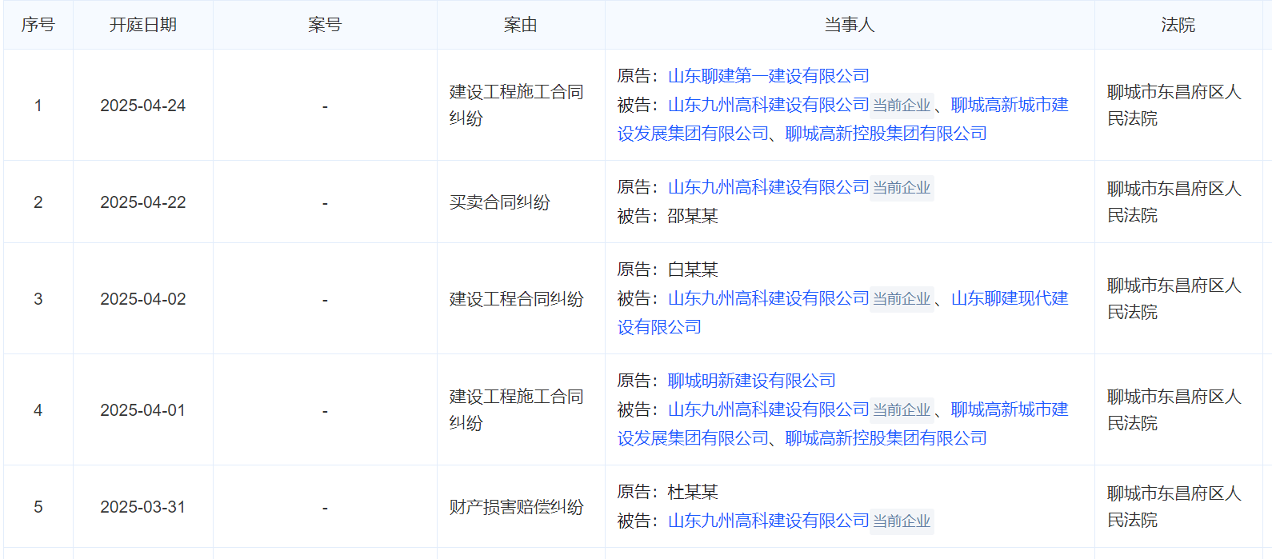Click court 聊城市东昌府区人民法院 in row 5
The height and width of the screenshot is (559, 1272).
[1174, 506]
